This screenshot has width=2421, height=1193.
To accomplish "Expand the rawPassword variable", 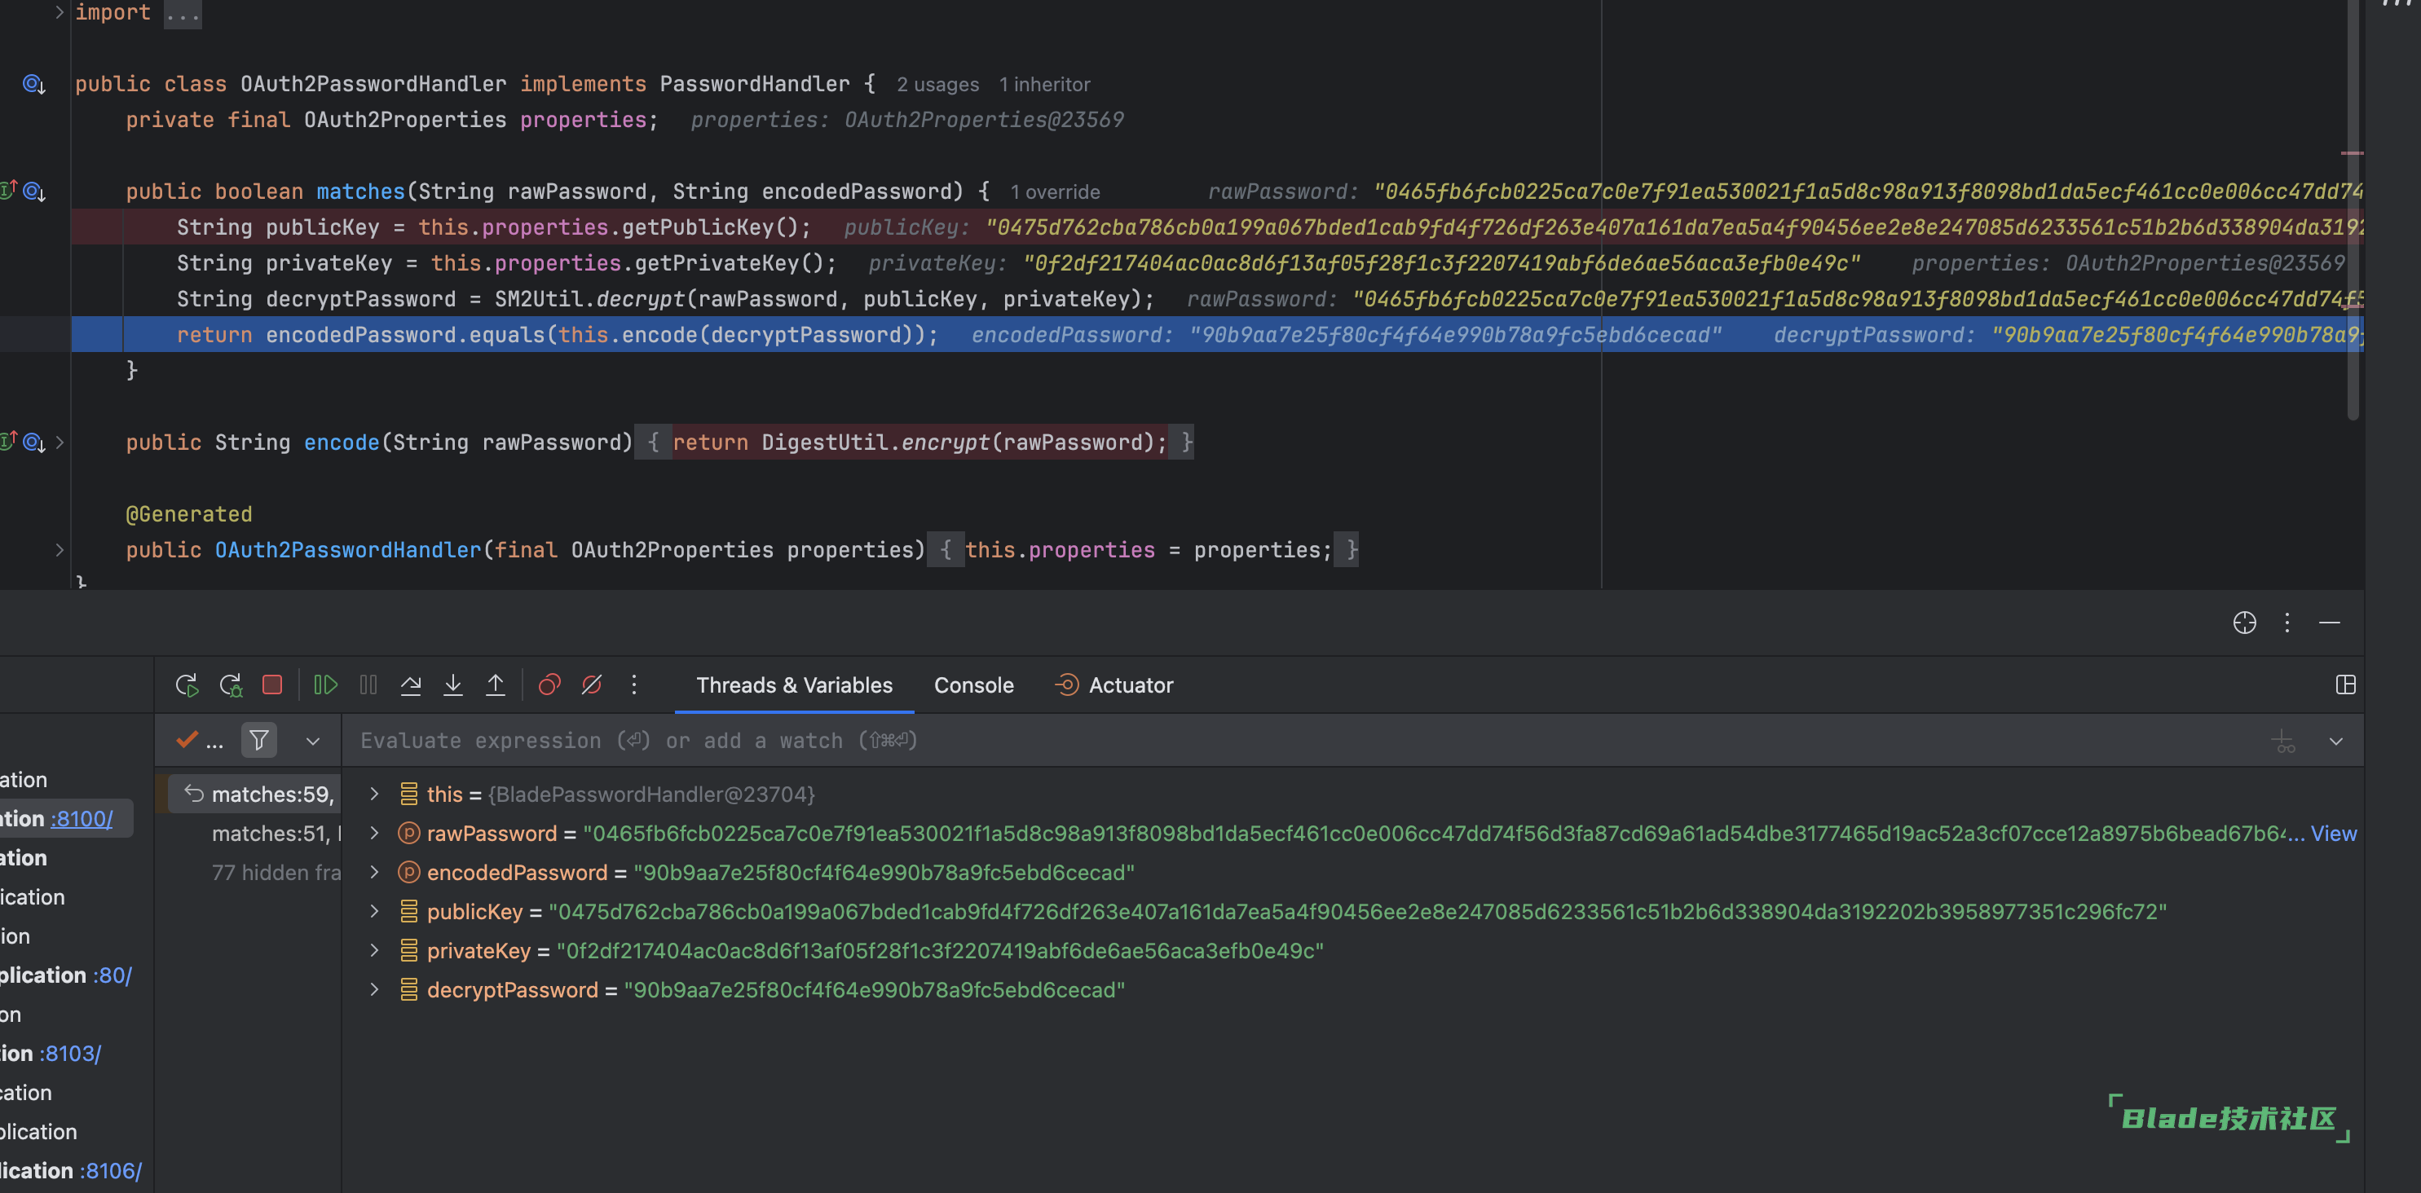I will pos(375,833).
